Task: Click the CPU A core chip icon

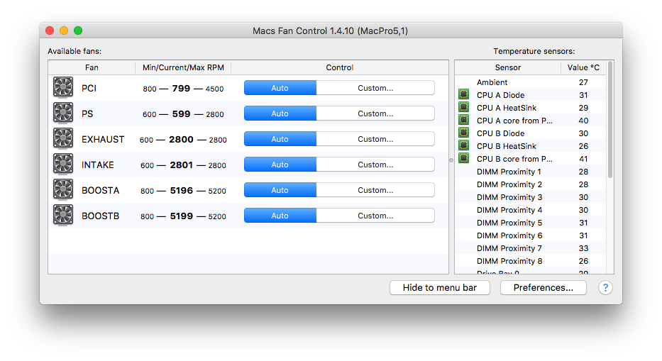Action: (x=463, y=120)
